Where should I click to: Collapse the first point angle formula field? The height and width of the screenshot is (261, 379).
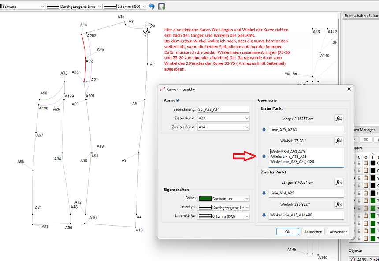pos(264,156)
